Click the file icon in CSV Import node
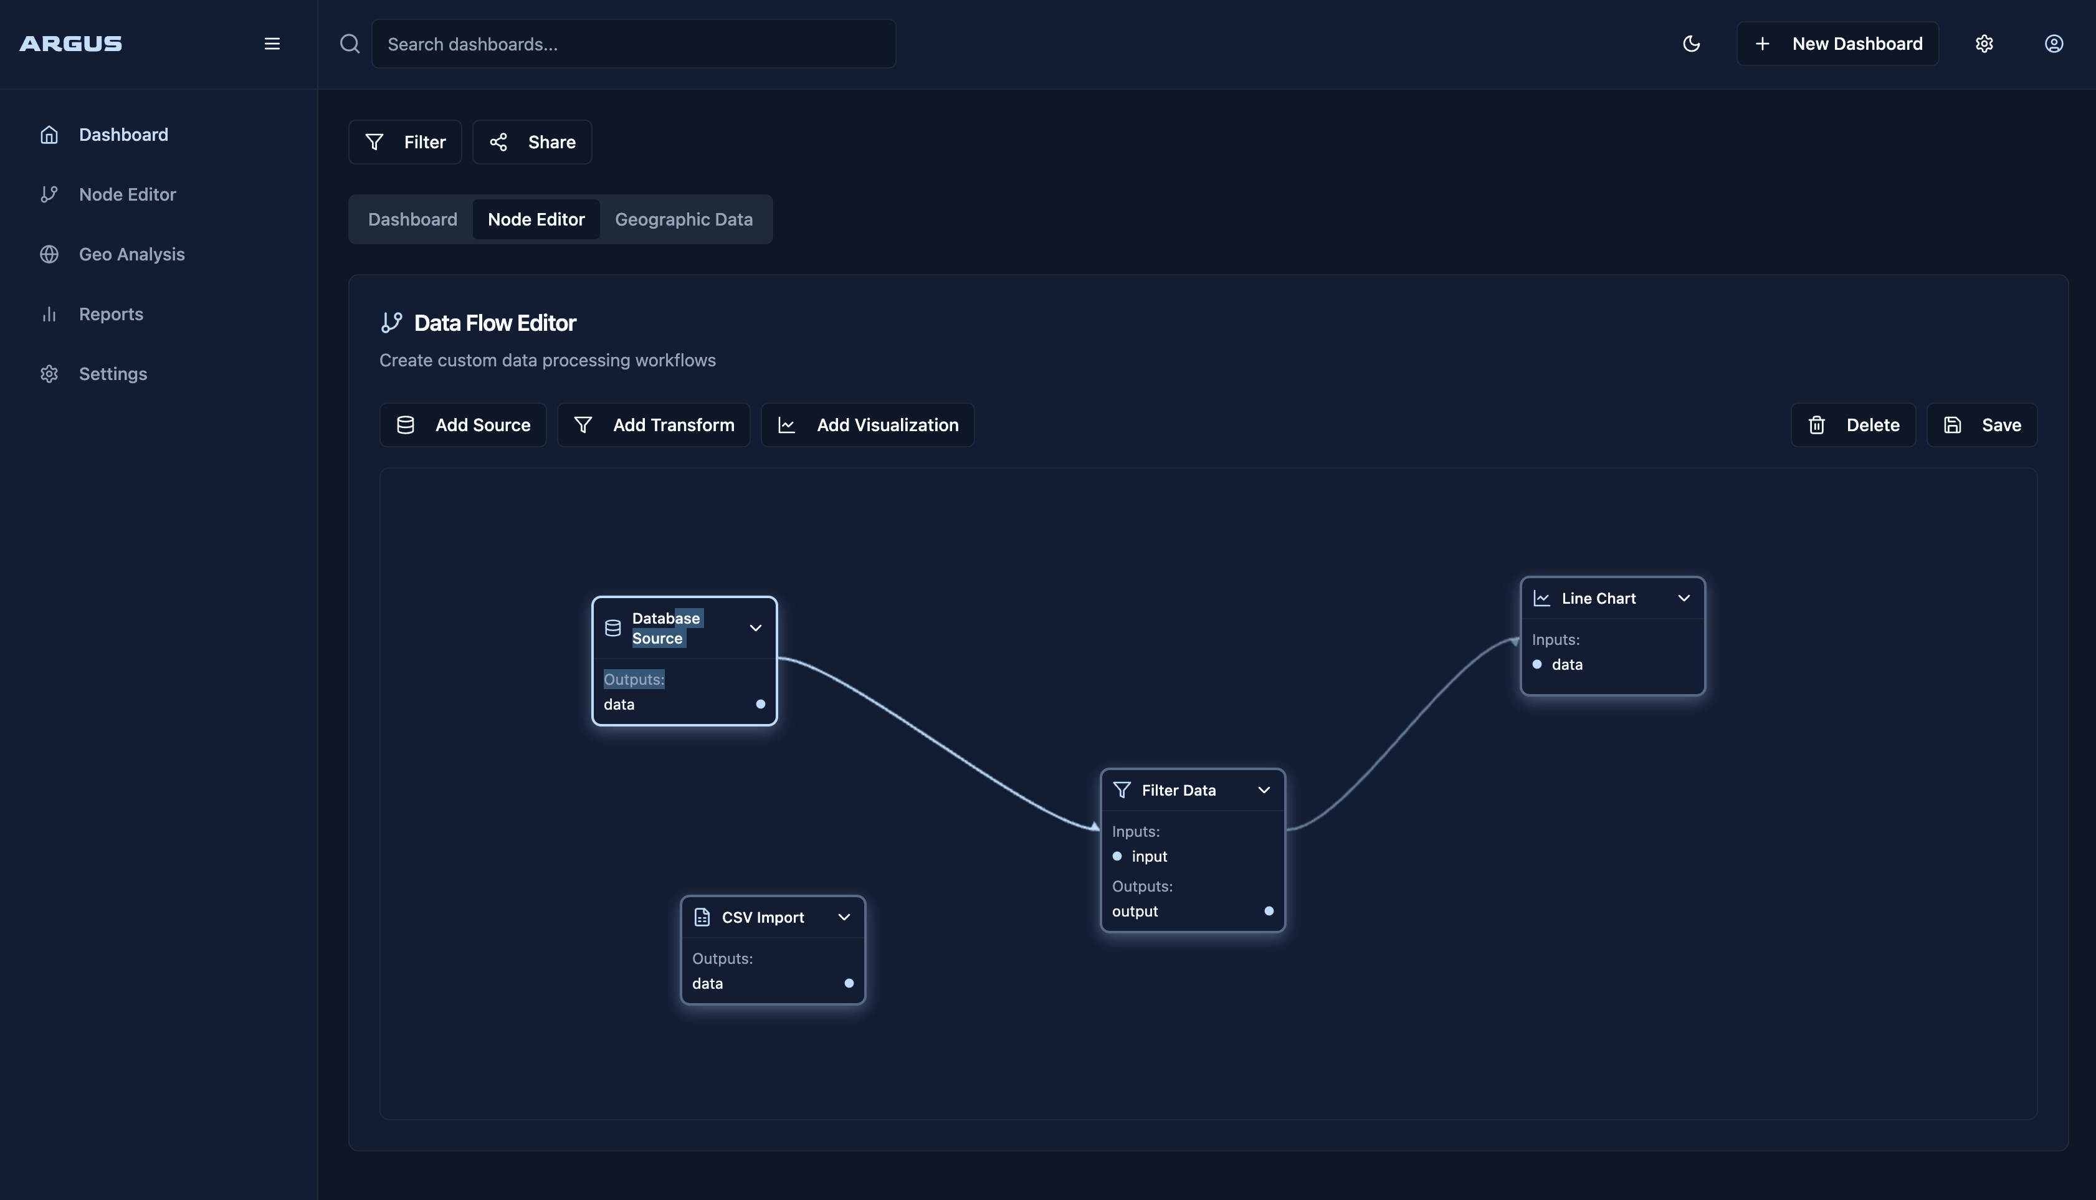2096x1200 pixels. point(702,917)
